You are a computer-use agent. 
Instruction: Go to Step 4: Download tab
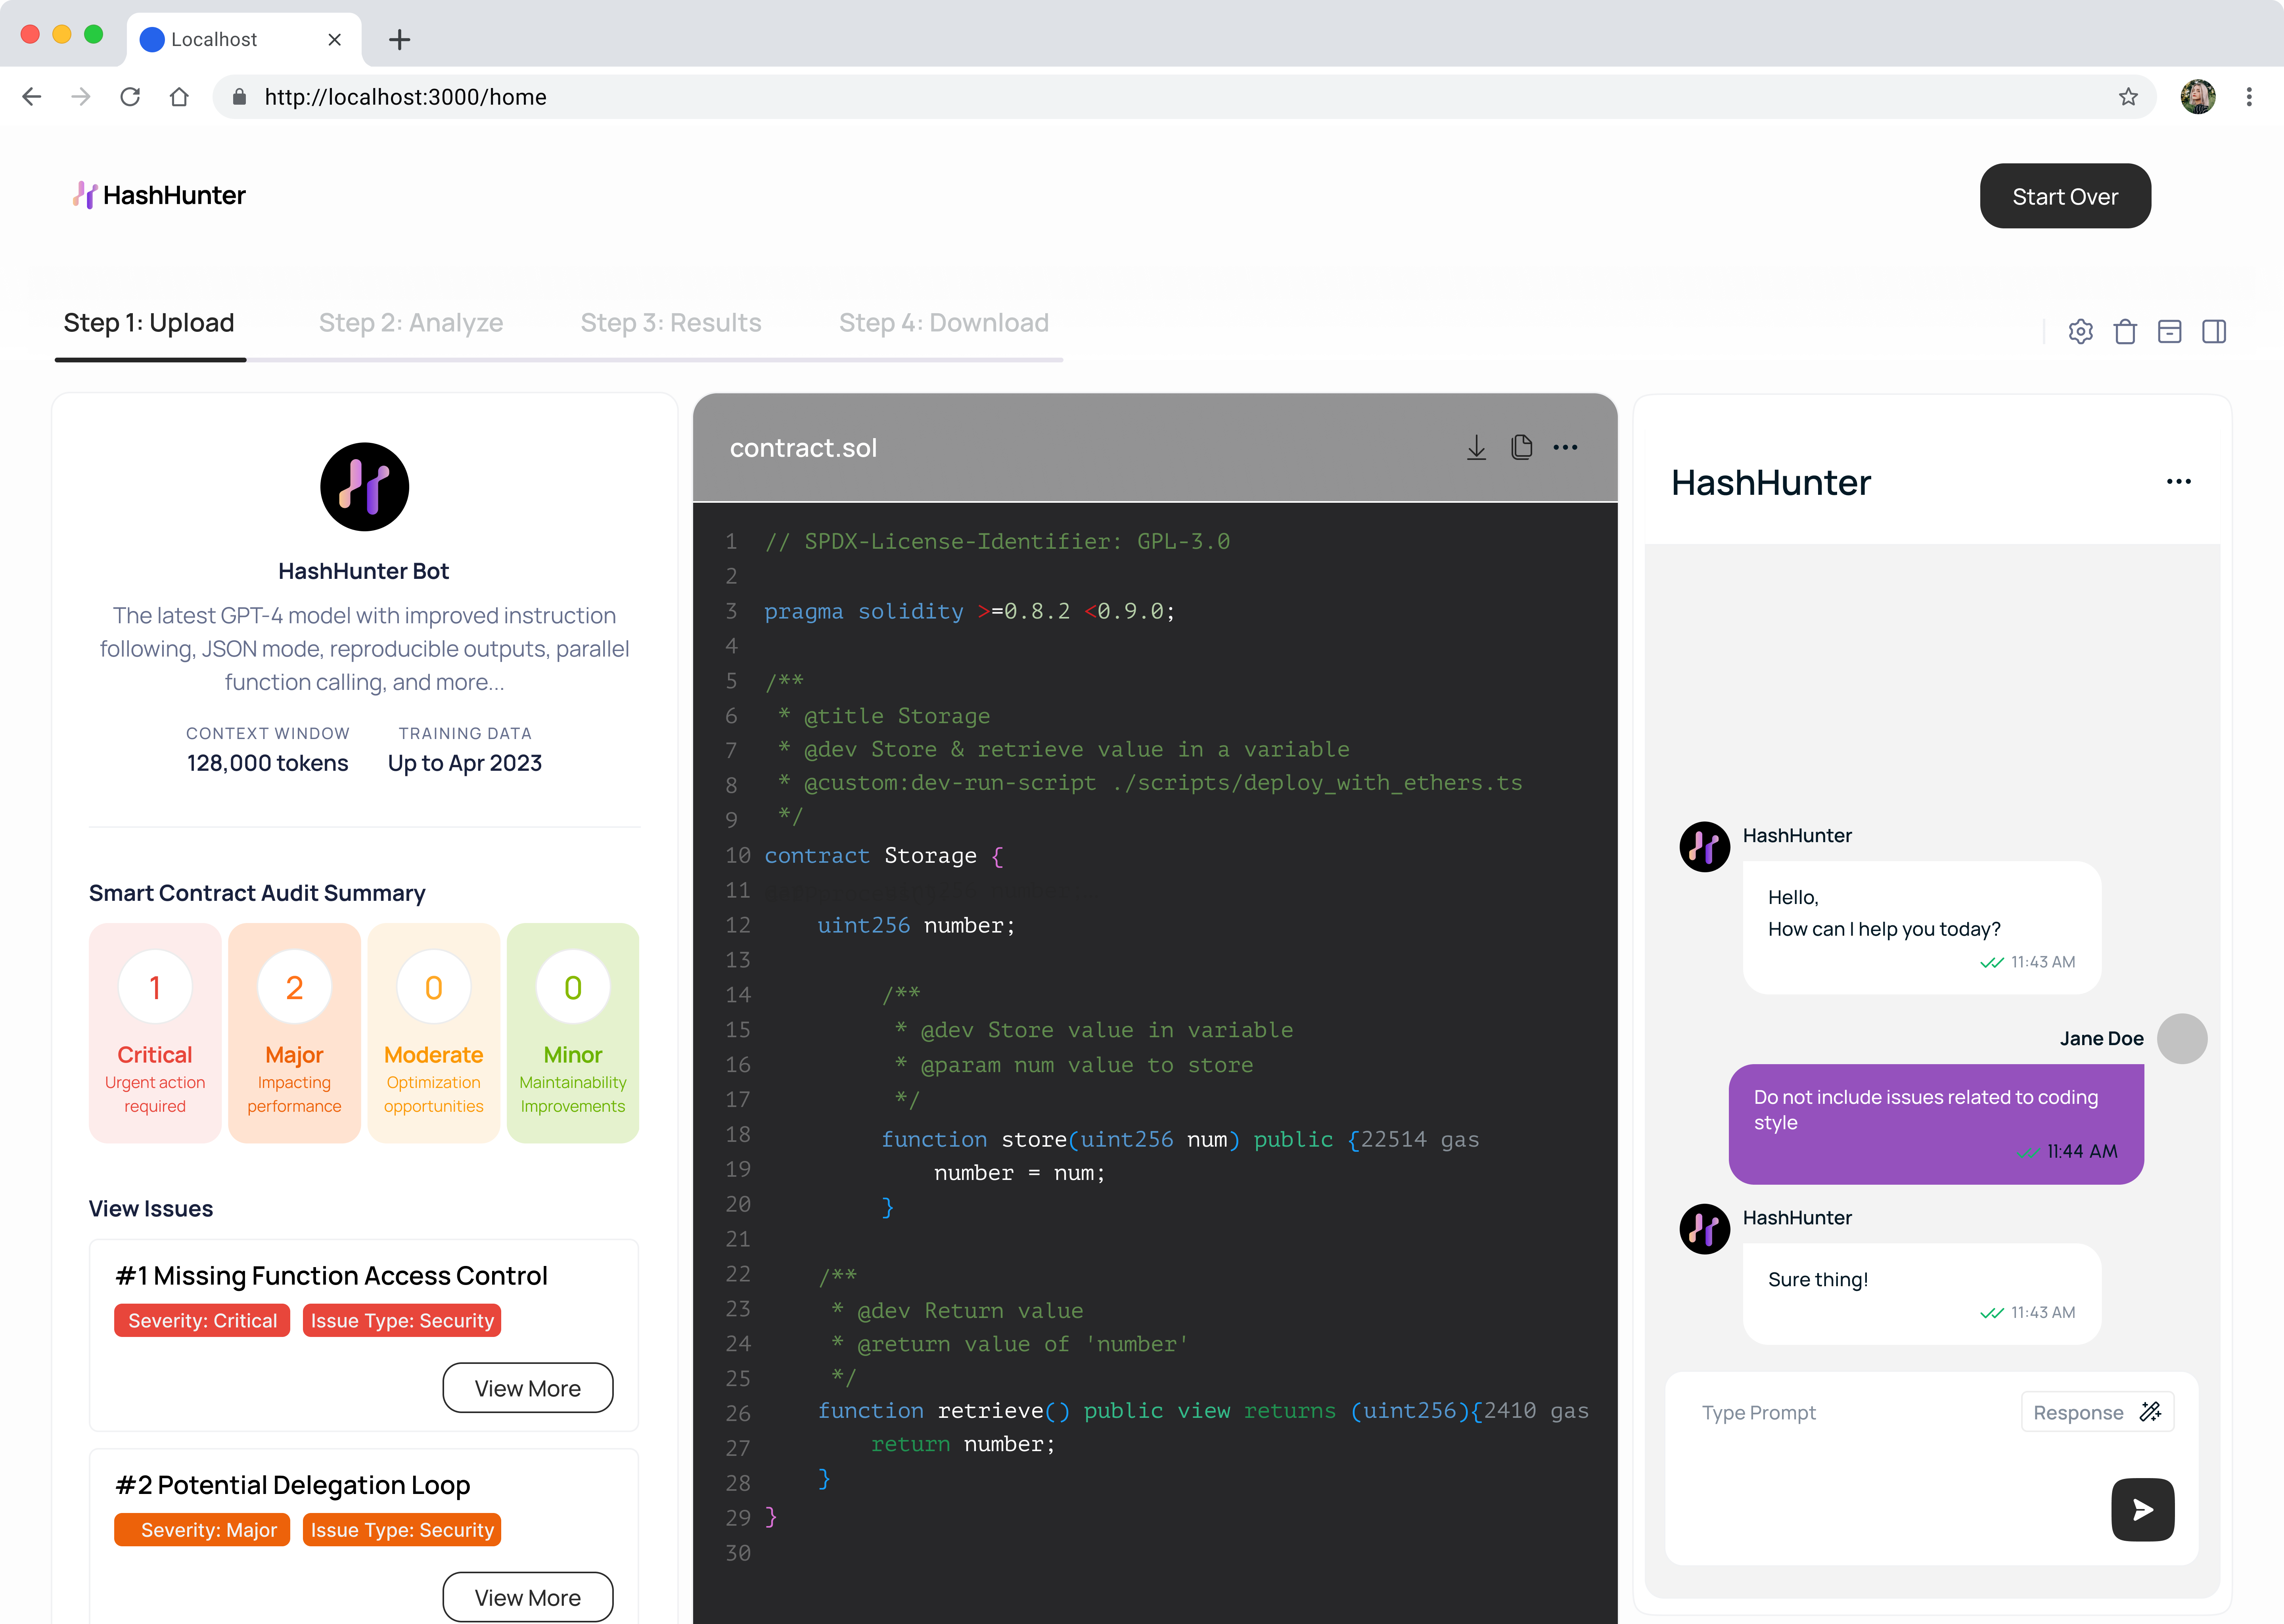pos(943,323)
